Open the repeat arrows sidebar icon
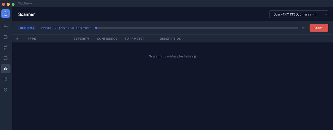The width and height of the screenshot is (333, 130). tap(6, 48)
